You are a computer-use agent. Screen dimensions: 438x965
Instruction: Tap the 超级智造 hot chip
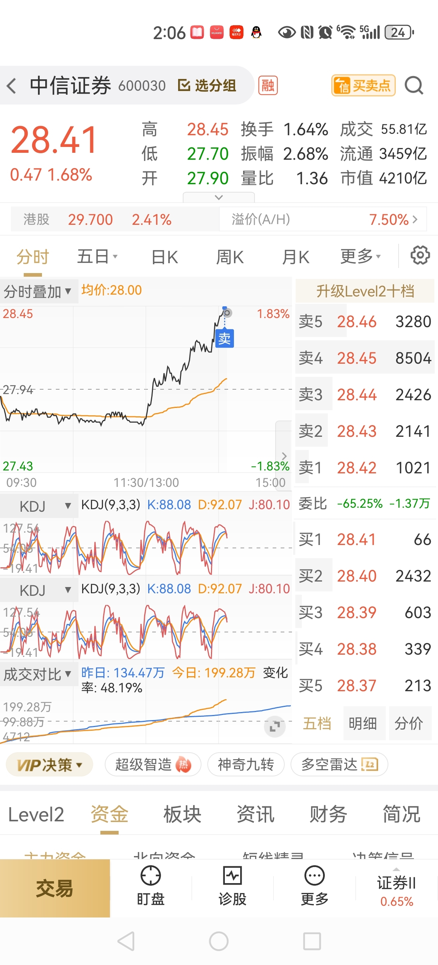pos(153,765)
